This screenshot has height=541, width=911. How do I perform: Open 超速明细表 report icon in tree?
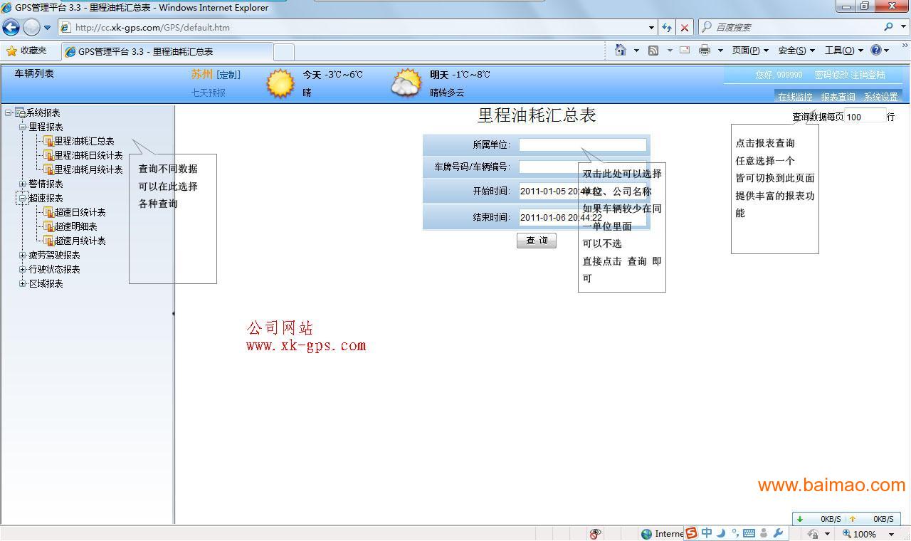coord(48,226)
